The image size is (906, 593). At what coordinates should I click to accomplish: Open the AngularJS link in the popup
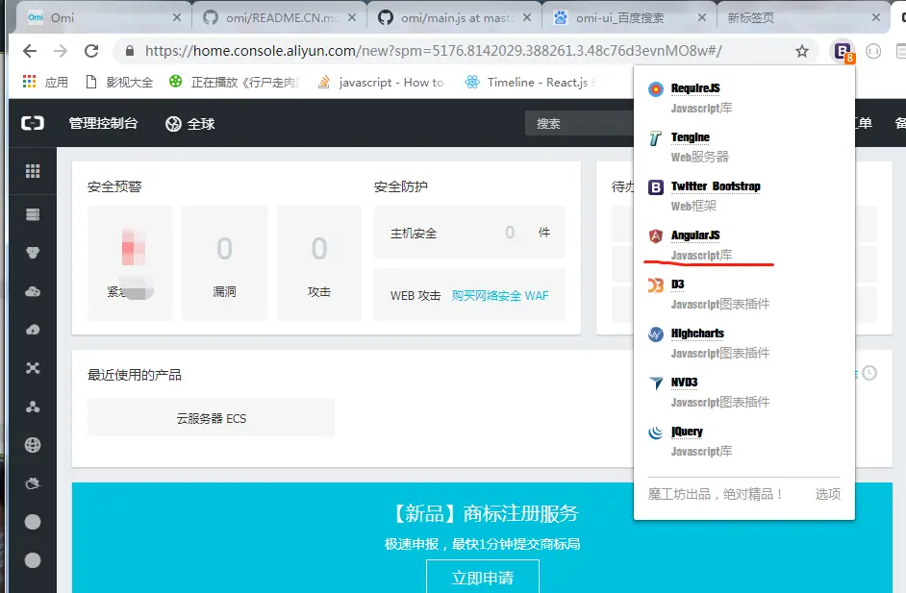(695, 235)
